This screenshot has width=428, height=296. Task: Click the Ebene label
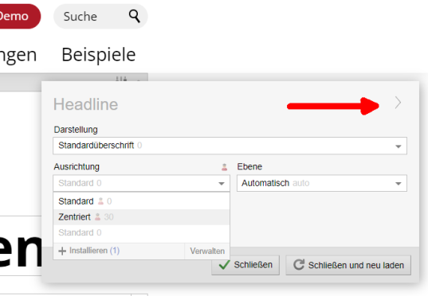point(249,167)
